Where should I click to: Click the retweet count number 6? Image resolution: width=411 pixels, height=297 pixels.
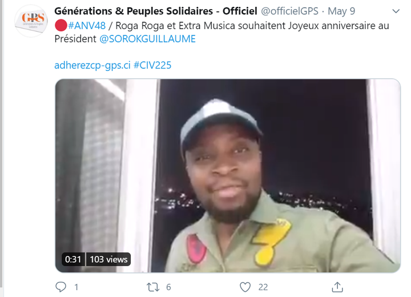click(168, 287)
